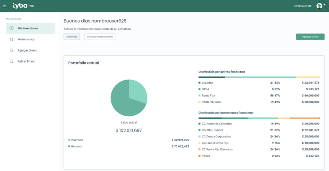Select the Portafolio tab
Image resolution: width=329 pixels, height=171 pixels.
pos(72,37)
